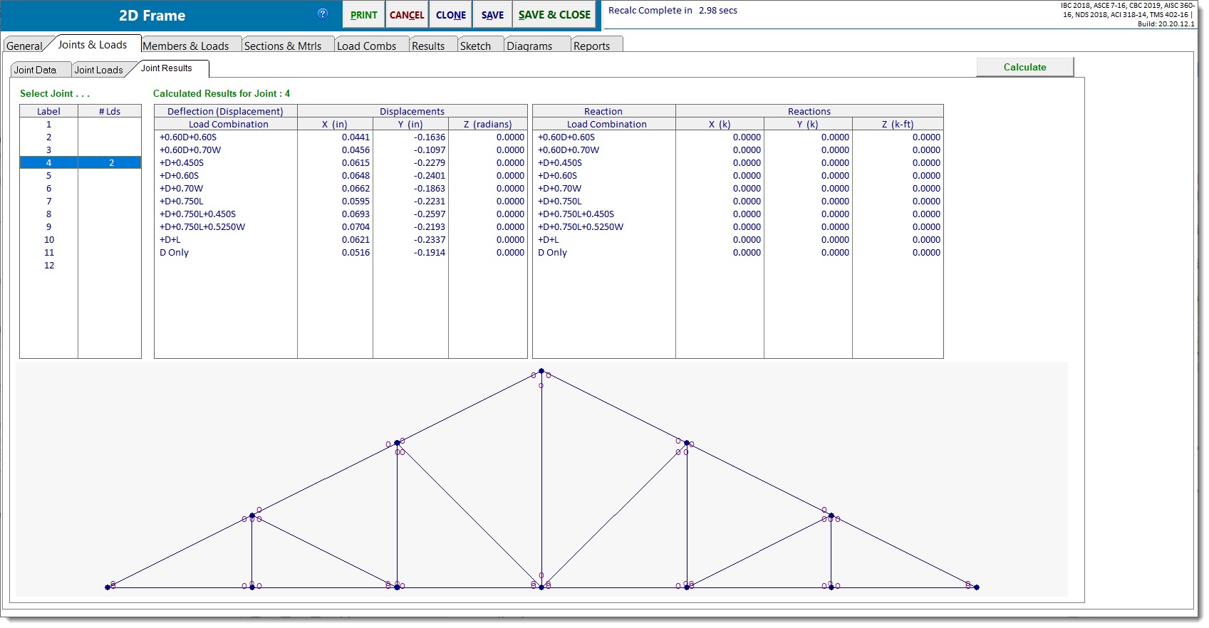Switch to the Sketch tab

[475, 46]
